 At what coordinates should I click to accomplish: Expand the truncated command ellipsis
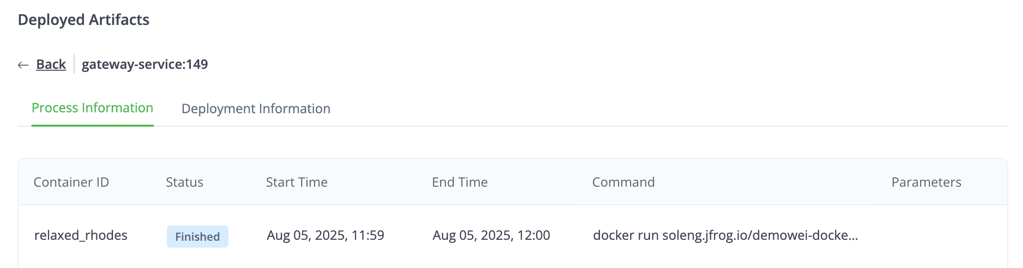[x=852, y=236]
